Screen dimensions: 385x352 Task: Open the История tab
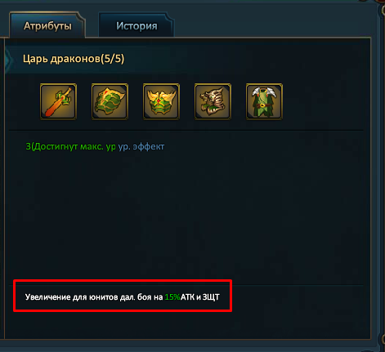(x=137, y=26)
